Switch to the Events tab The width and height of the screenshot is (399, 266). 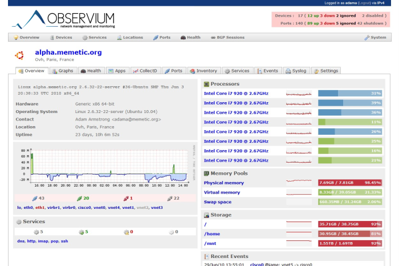[268, 71]
